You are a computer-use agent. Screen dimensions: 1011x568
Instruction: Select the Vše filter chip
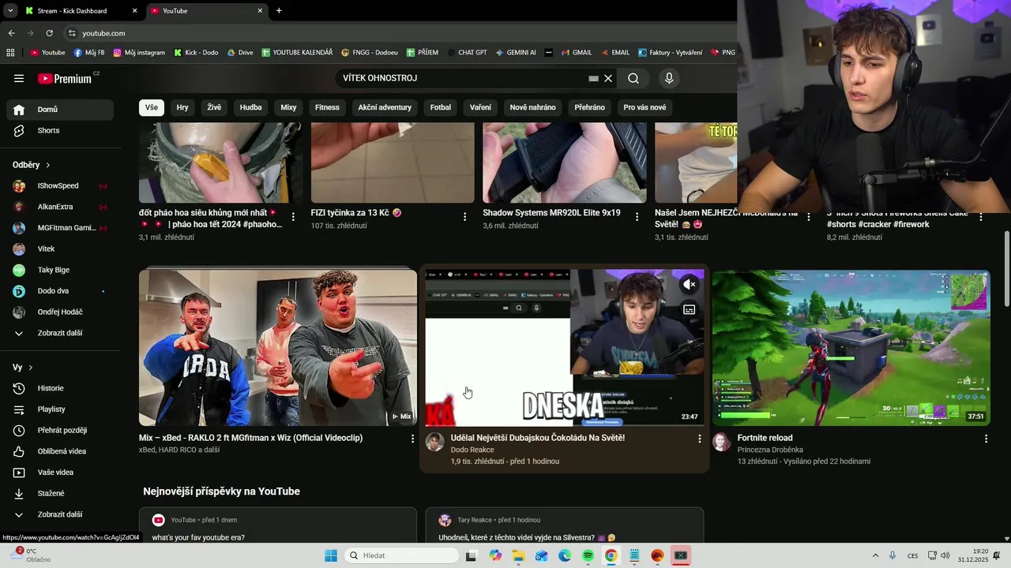[x=151, y=107]
